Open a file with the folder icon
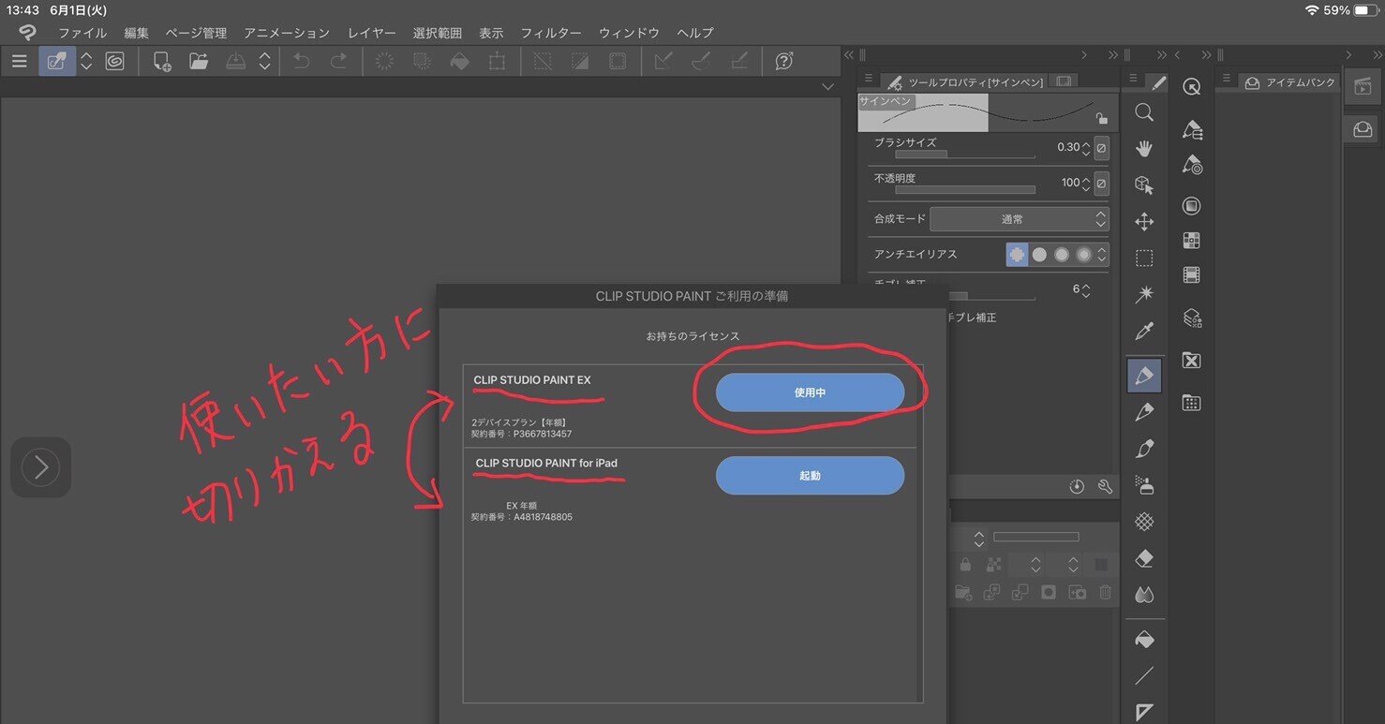This screenshot has width=1385, height=724. point(198,62)
